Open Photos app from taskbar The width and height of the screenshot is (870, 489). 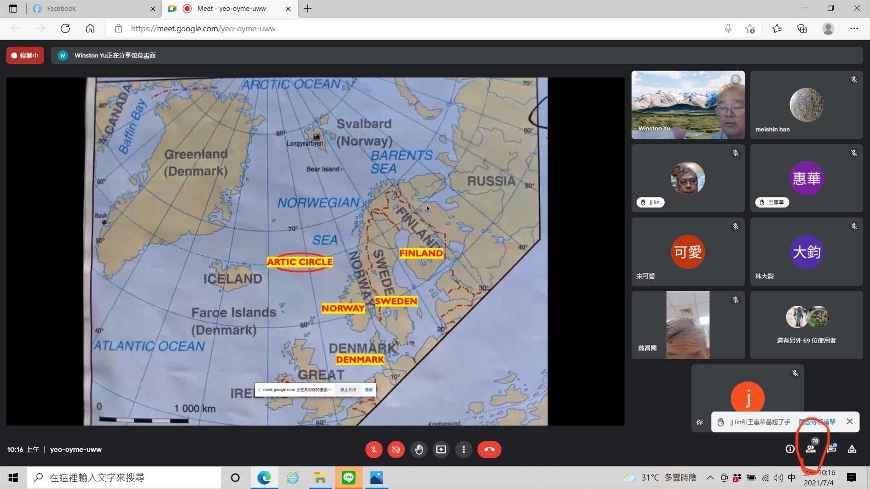377,478
